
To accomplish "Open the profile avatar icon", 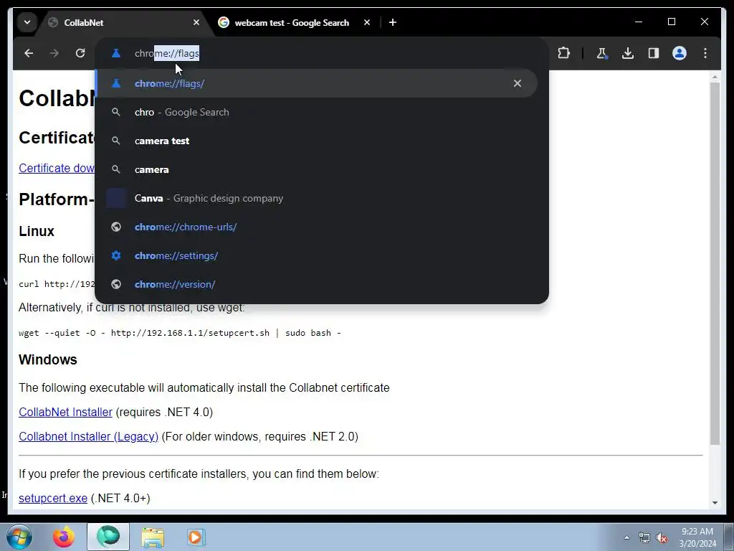I will tap(680, 53).
